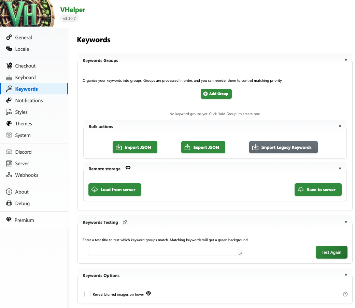Open the General settings tab

[x=24, y=37]
